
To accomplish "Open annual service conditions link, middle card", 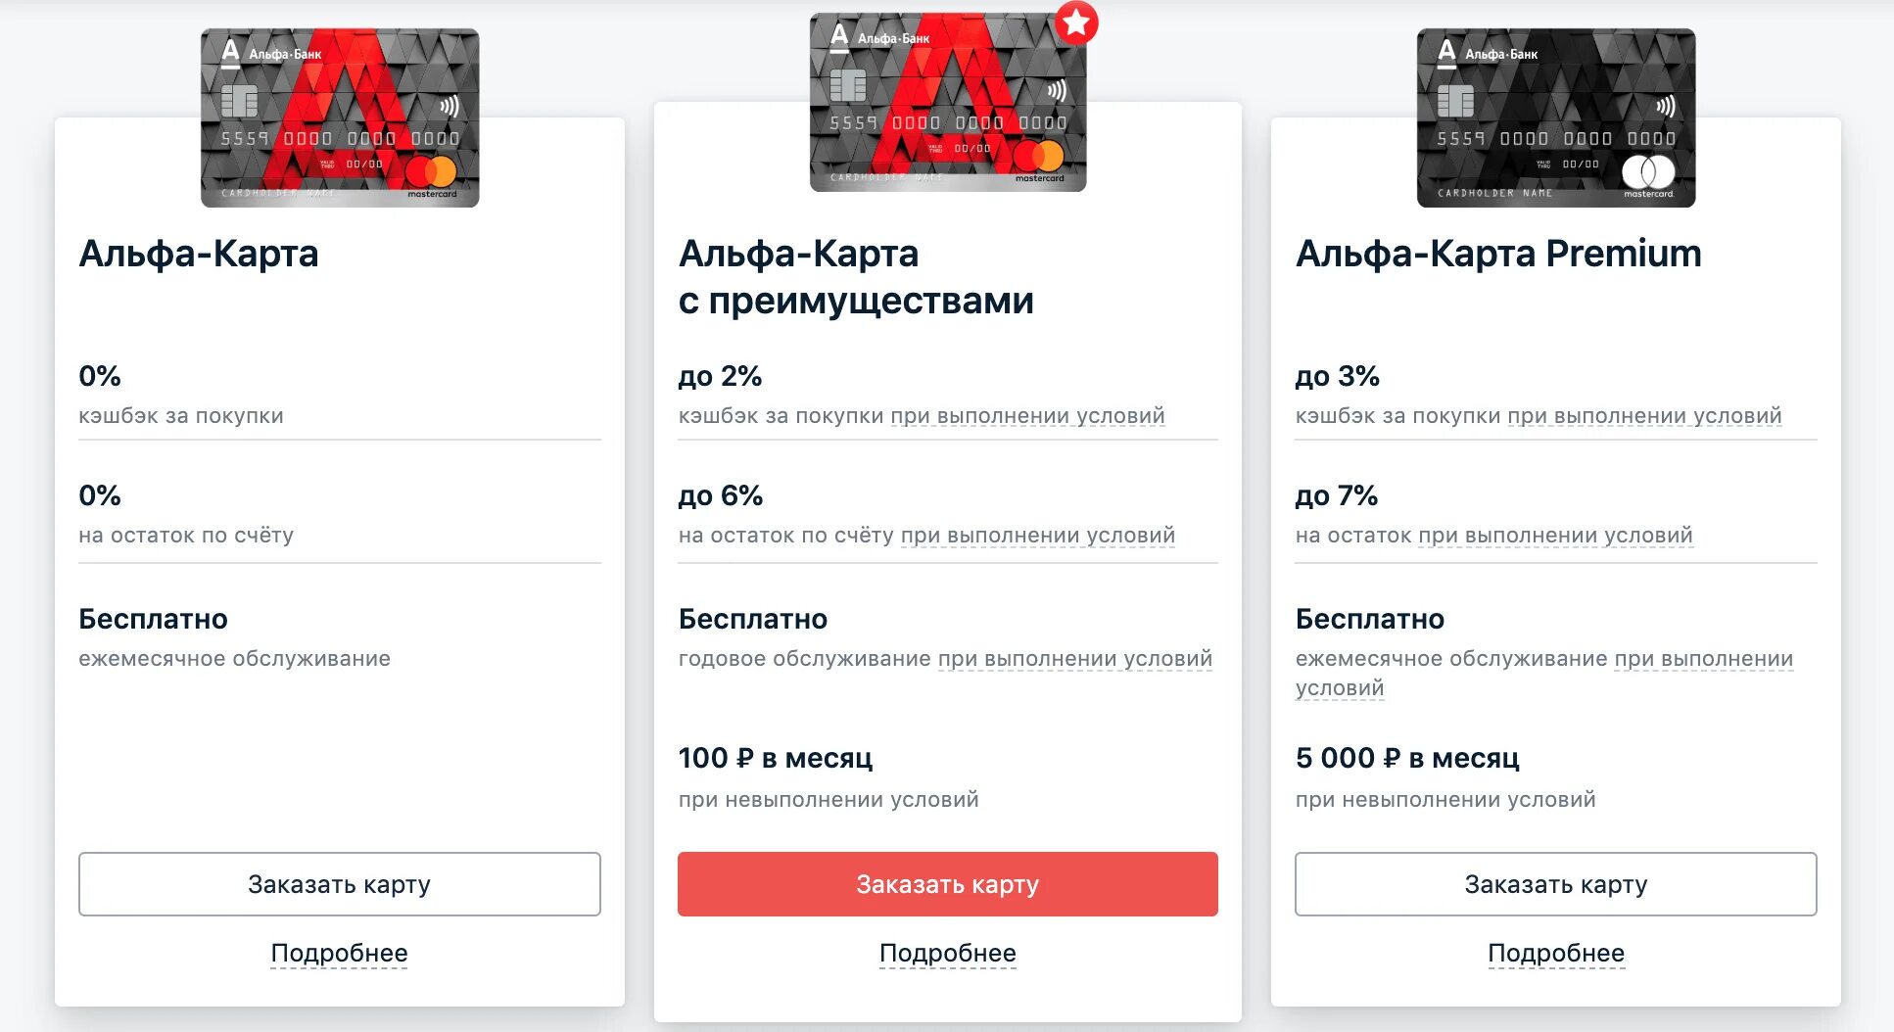I will (x=1074, y=659).
